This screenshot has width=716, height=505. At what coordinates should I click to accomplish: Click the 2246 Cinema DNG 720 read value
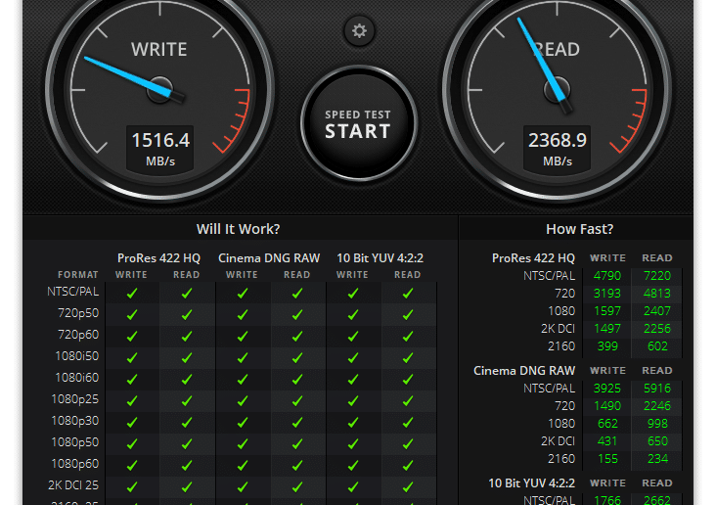[657, 405]
